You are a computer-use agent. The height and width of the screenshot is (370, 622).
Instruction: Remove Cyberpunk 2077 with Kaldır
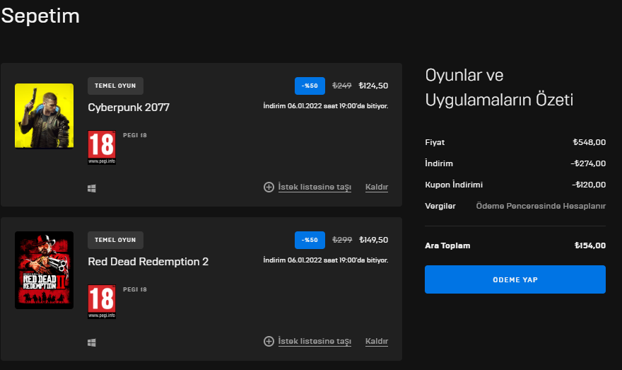377,187
